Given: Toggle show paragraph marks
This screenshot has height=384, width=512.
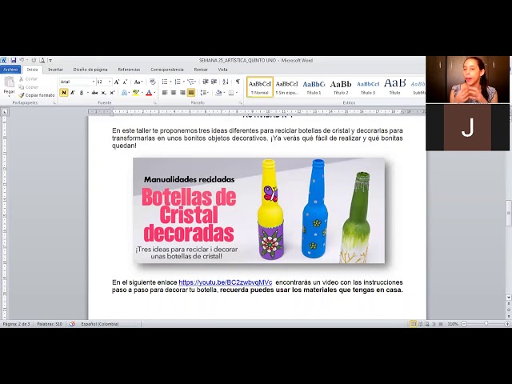Looking at the screenshot, I should tap(238, 82).
